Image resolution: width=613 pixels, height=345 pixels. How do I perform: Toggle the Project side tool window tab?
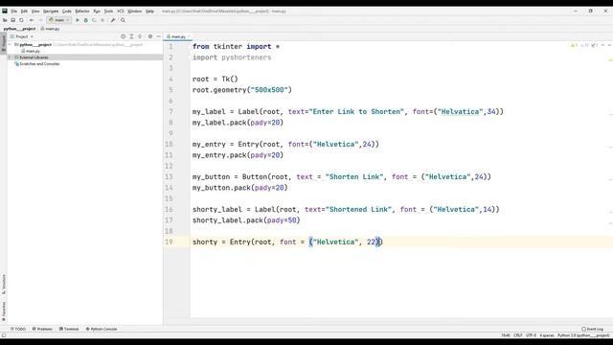pyautogui.click(x=4, y=42)
